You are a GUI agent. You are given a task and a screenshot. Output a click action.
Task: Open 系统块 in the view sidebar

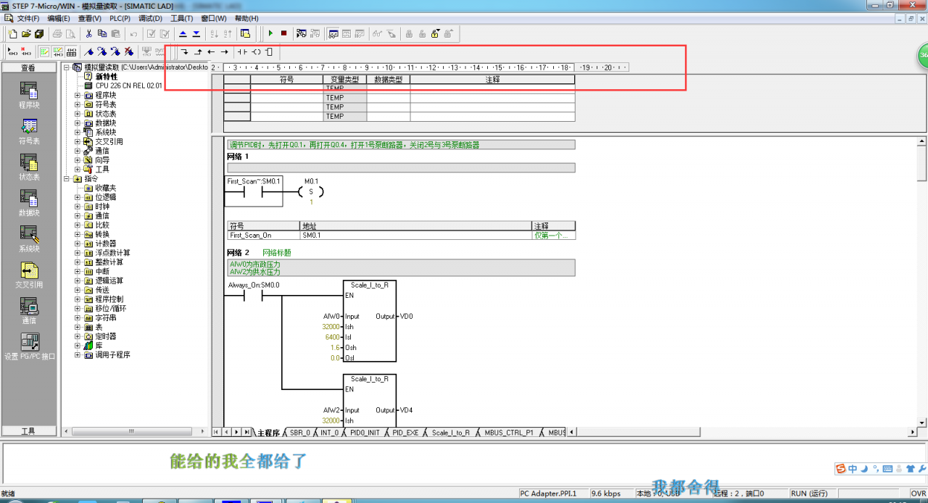coord(29,238)
